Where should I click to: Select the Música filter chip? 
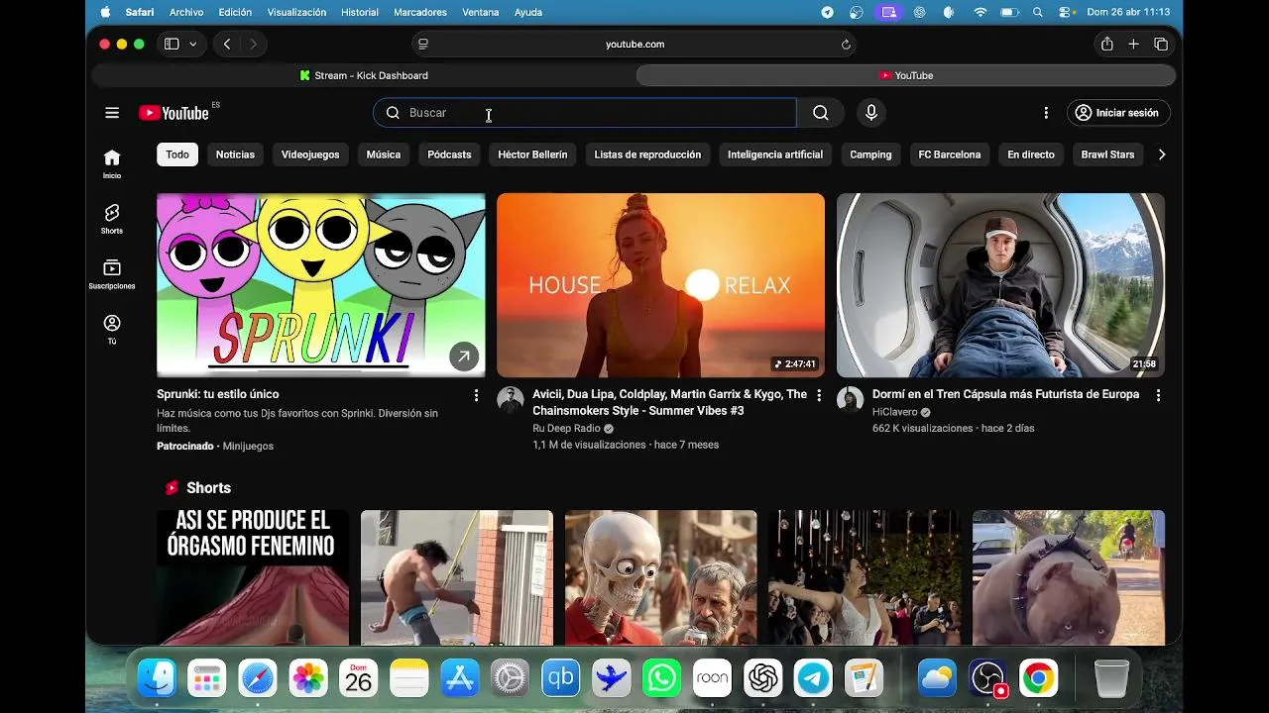click(384, 154)
